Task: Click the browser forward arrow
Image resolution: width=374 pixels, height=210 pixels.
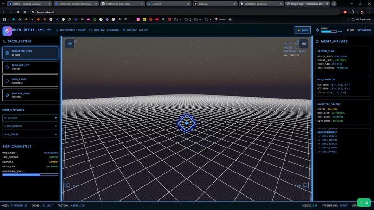Action: point(11,12)
